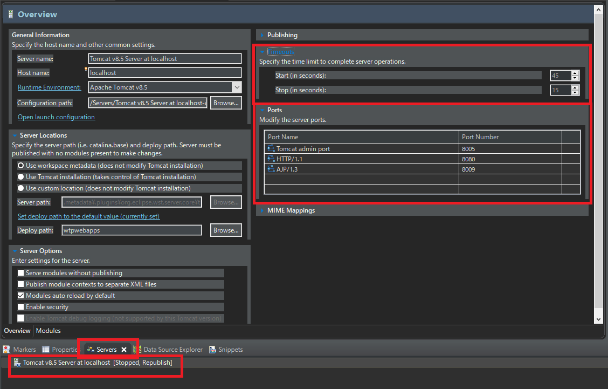Browse for the Configuration path
This screenshot has width=608, height=389.
(226, 103)
